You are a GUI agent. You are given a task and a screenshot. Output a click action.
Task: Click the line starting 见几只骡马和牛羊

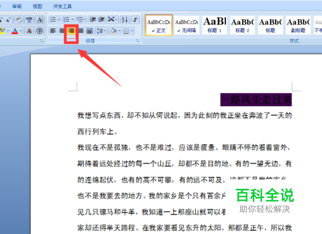coord(151,212)
